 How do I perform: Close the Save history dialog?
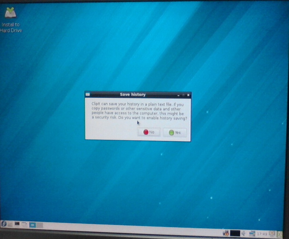[x=188, y=95]
